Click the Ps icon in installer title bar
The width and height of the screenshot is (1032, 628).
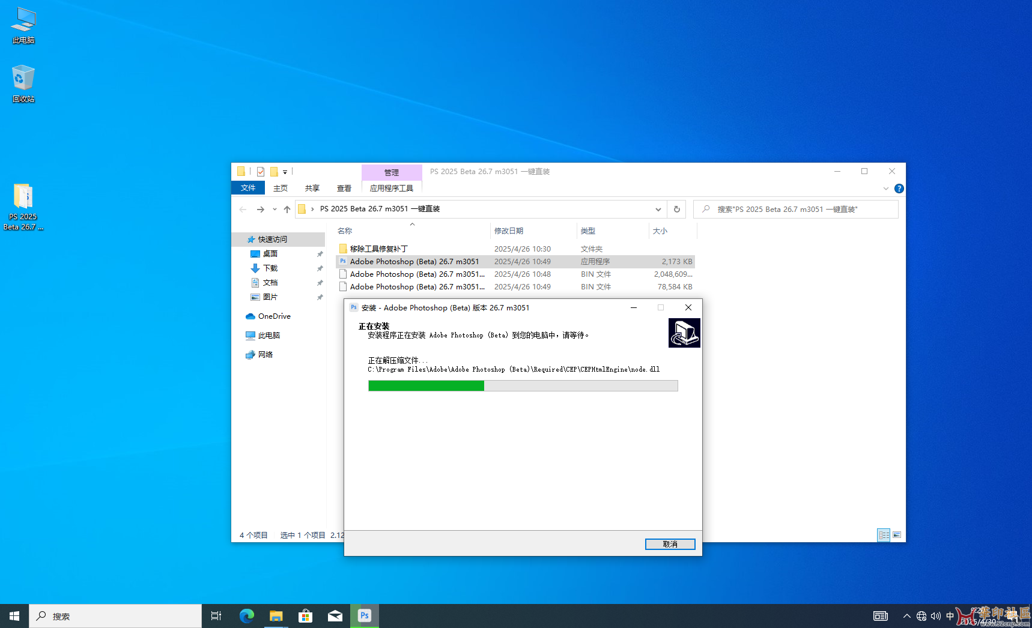[x=354, y=307]
